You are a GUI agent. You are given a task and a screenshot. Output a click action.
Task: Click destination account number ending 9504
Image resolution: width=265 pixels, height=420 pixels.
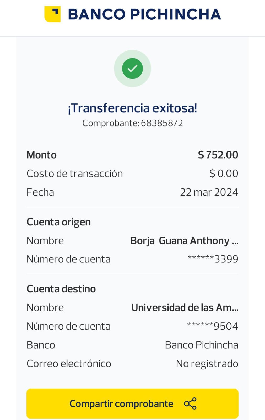pyautogui.click(x=213, y=326)
